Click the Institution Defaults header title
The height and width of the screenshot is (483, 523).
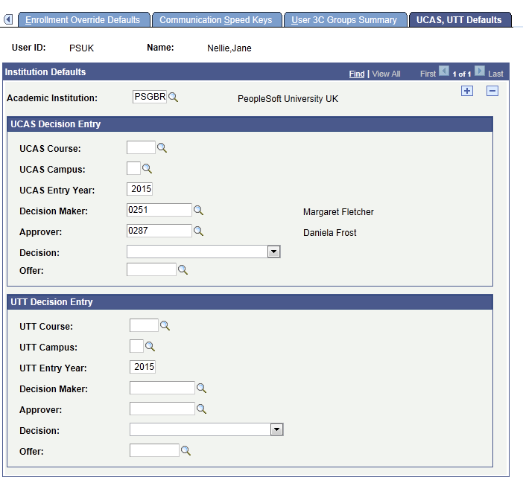(45, 72)
